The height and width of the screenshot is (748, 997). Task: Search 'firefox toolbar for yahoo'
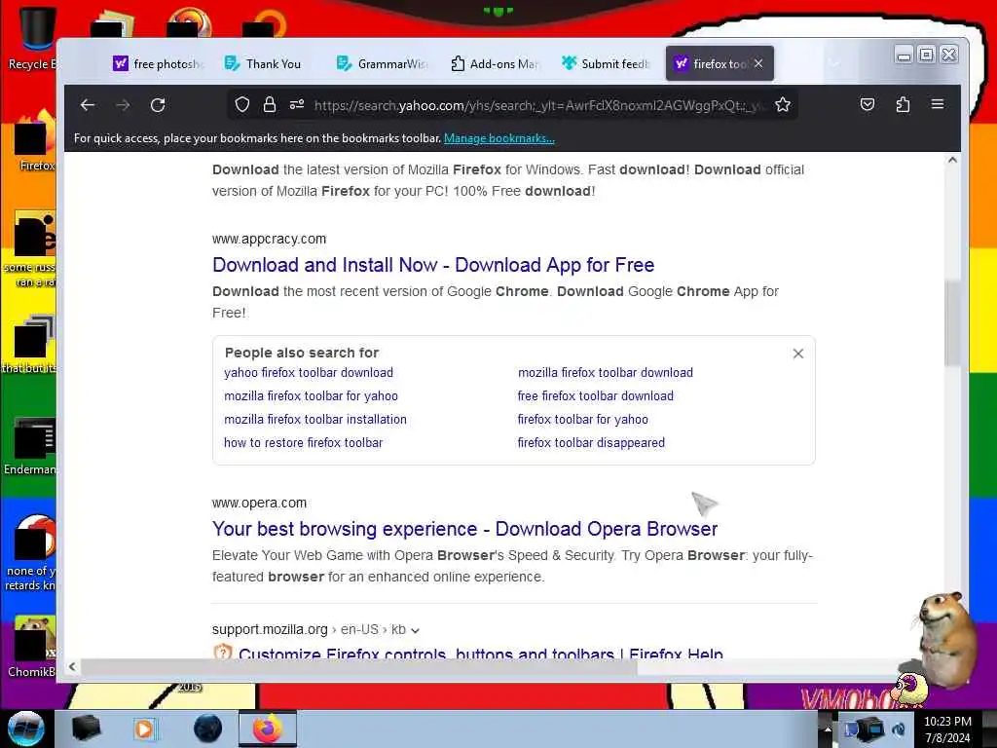pyautogui.click(x=583, y=420)
